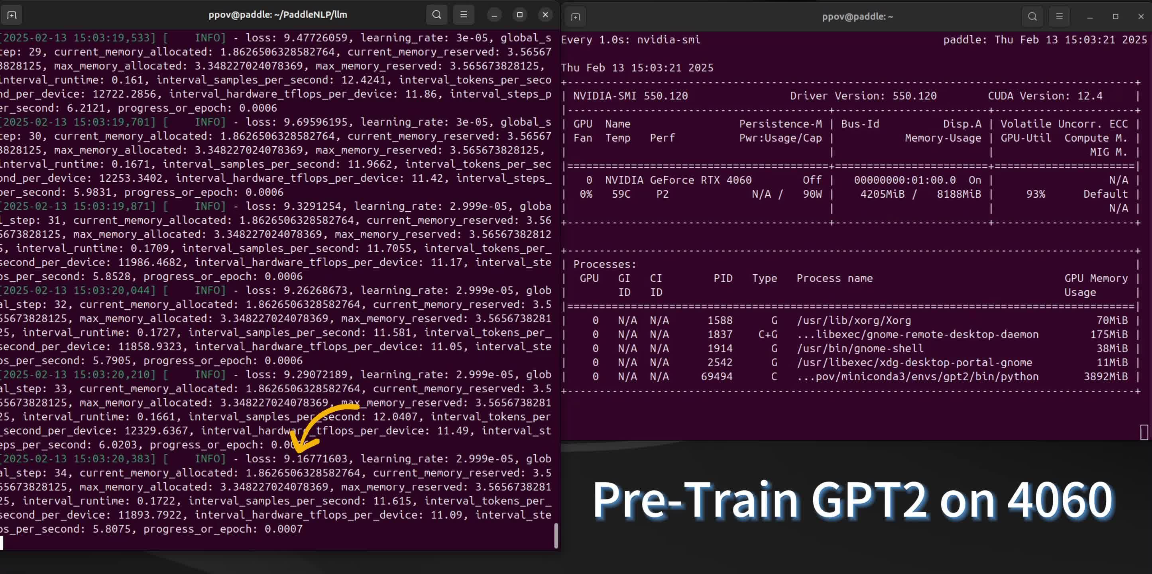Open hamburger menu in PaddleNLP/llm terminal
This screenshot has width=1152, height=574.
[x=463, y=15]
